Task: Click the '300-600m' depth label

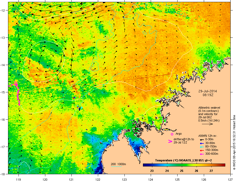Action: (212, 154)
